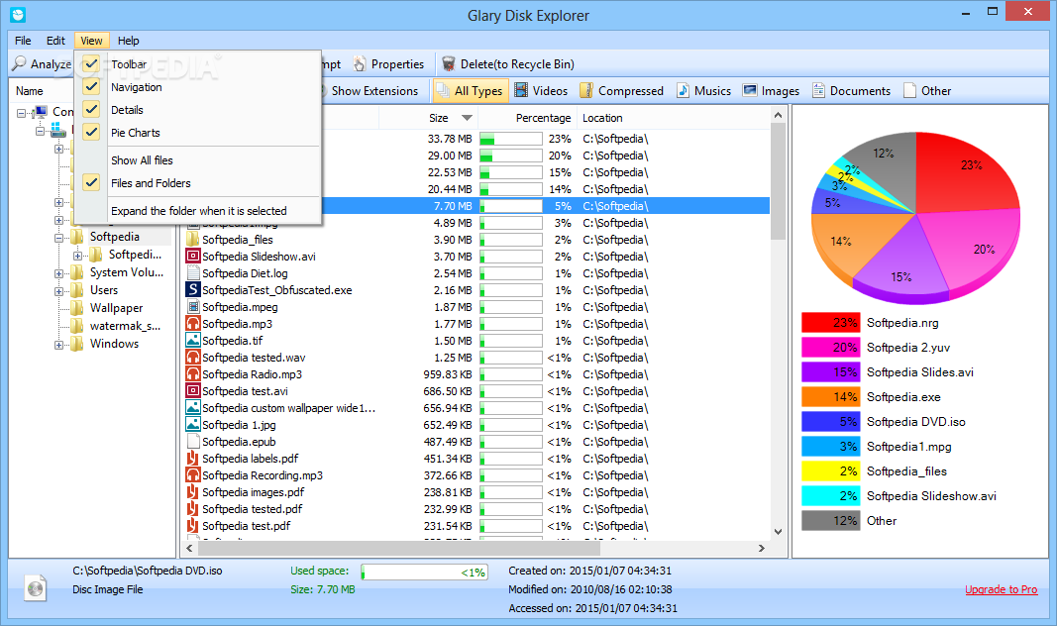Expand the Users folder node
This screenshot has width=1057, height=626.
58,291
